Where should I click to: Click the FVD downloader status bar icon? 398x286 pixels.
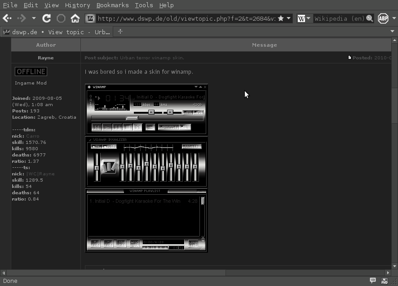pos(385,281)
